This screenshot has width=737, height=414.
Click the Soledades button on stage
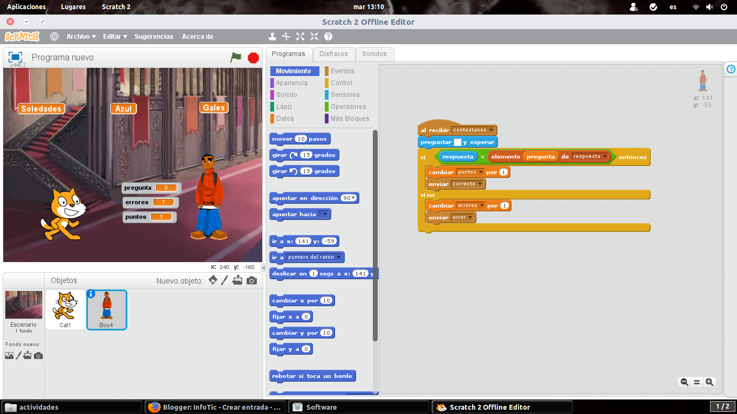pos(41,108)
